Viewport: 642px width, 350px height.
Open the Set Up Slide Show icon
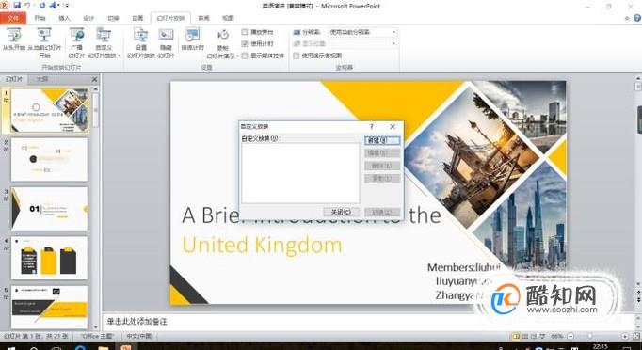[141, 35]
